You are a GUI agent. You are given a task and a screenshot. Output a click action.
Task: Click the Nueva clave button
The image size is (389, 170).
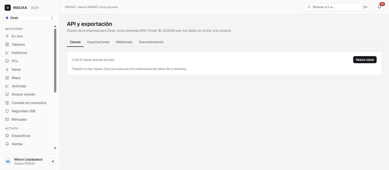point(365,60)
